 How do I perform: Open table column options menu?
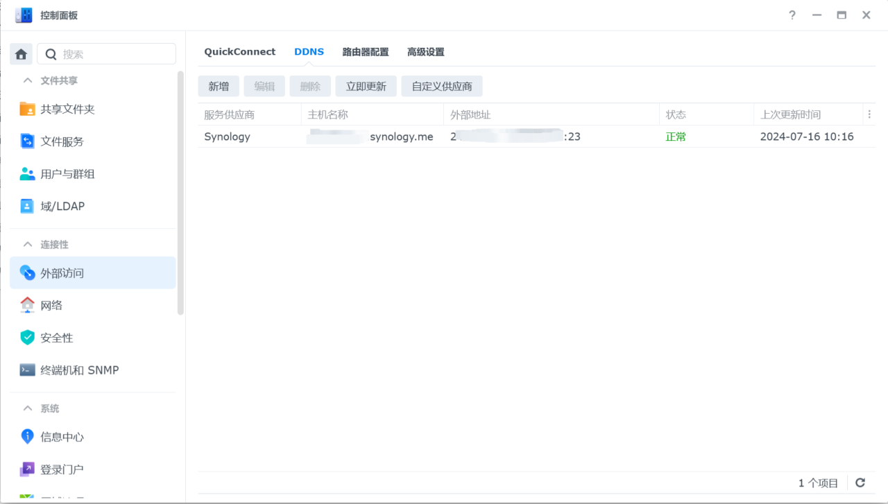click(869, 114)
